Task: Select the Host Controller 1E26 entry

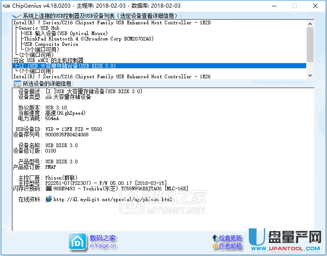Action: pos(112,76)
